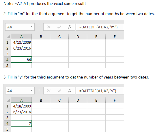
Task: Select row 4 header in years sheet
Action: [7, 123]
